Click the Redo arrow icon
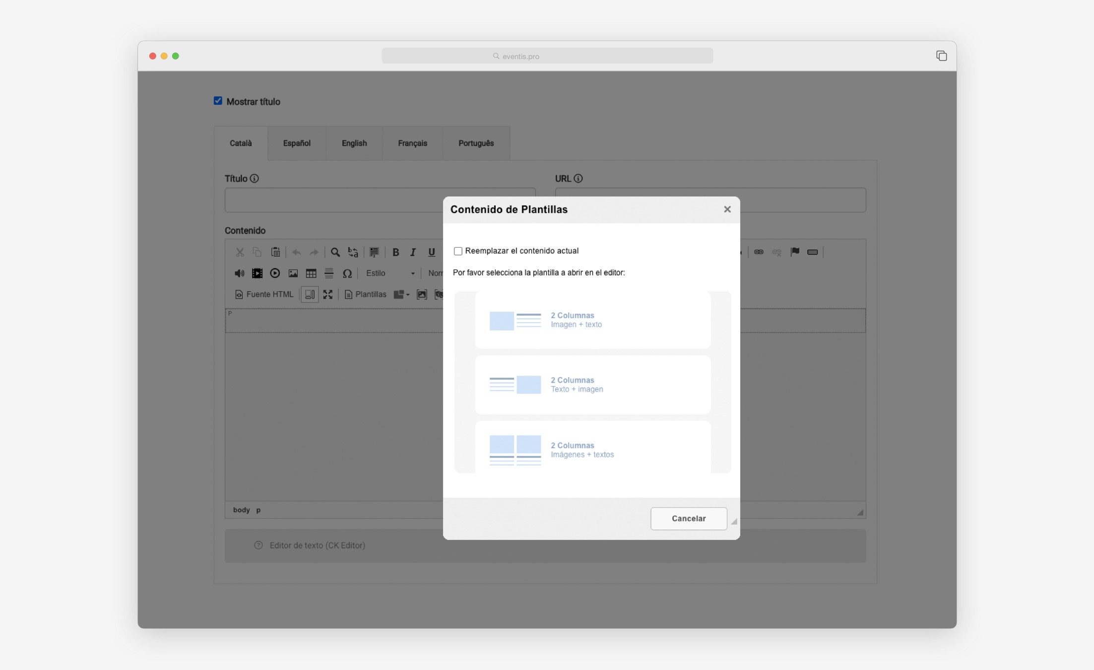The width and height of the screenshot is (1094, 670). [314, 252]
